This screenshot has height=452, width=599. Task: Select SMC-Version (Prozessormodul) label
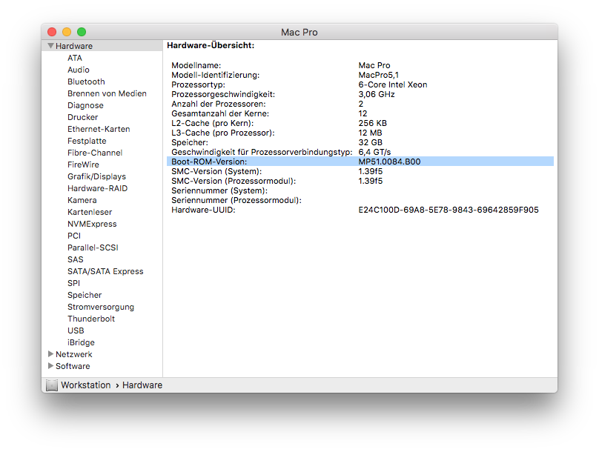coord(234,181)
